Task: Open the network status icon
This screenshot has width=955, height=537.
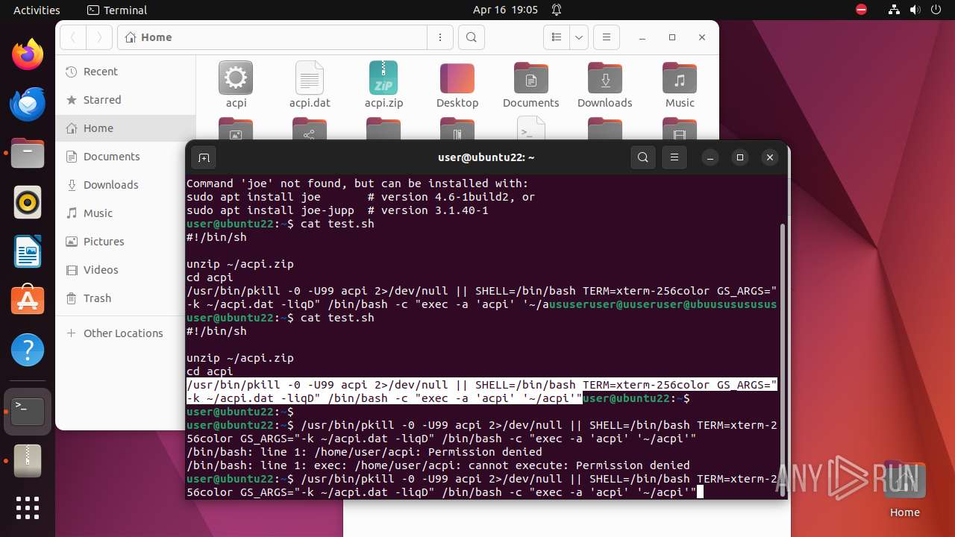Action: (x=894, y=10)
